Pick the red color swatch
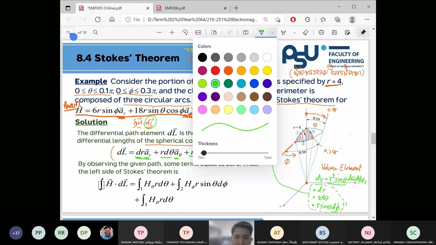The image size is (436, 245). tap(215, 70)
